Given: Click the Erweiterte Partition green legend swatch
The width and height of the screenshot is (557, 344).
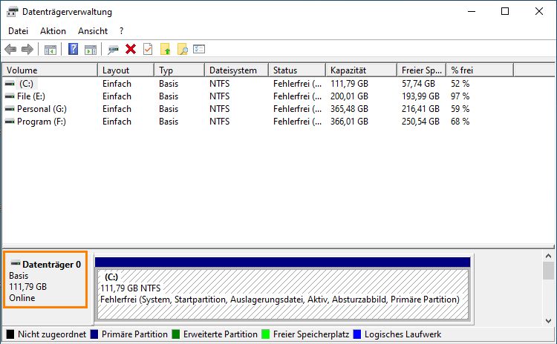Looking at the screenshot, I should tap(176, 334).
